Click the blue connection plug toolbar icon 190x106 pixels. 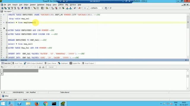(75, 8)
